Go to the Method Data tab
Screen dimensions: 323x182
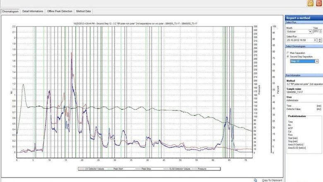click(84, 12)
